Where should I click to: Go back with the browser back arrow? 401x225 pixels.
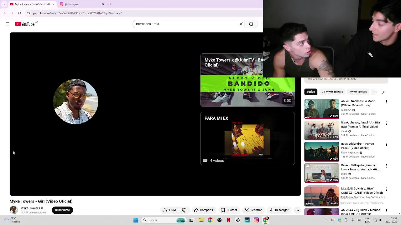click(4, 13)
